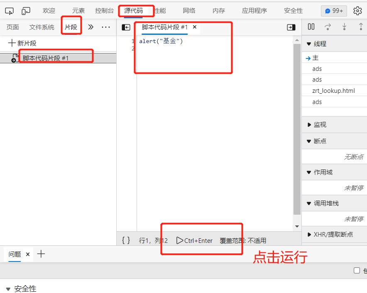
Task: Open the 安全性 top tab
Action: click(293, 11)
